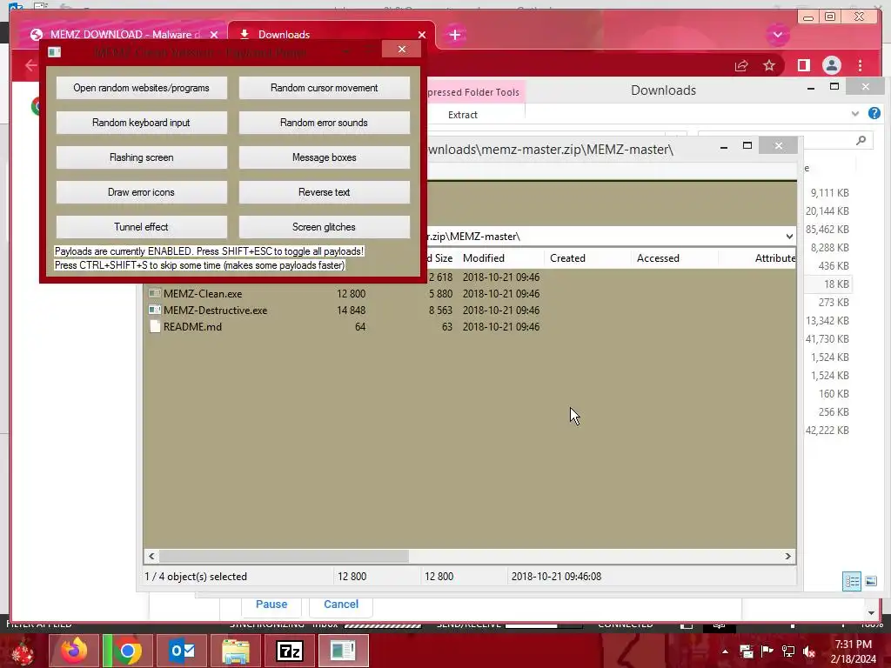Switch Explorer to details view icon
This screenshot has width=891, height=668.
tap(851, 581)
